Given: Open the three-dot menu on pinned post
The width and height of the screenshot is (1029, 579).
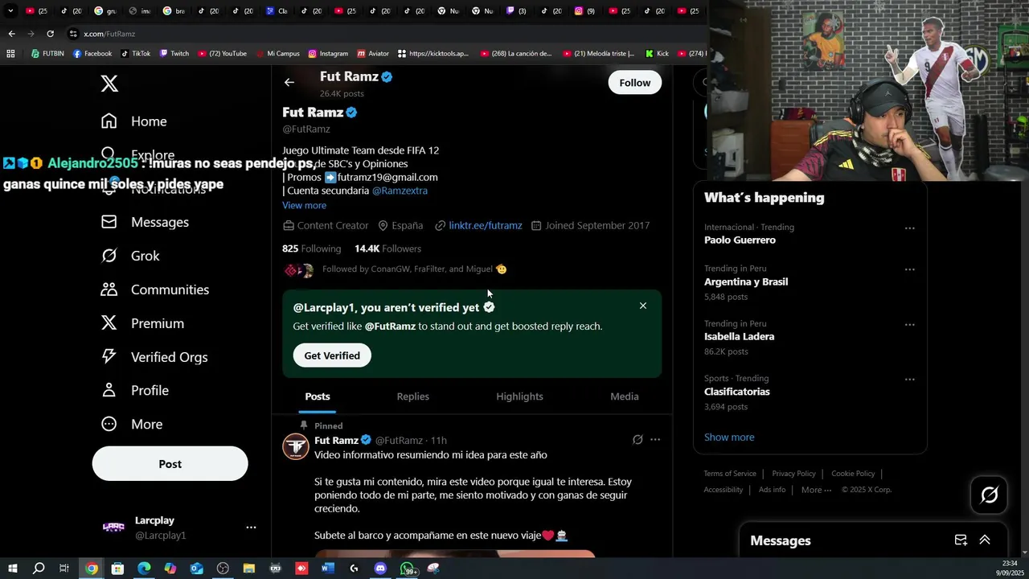Looking at the screenshot, I should [655, 440].
